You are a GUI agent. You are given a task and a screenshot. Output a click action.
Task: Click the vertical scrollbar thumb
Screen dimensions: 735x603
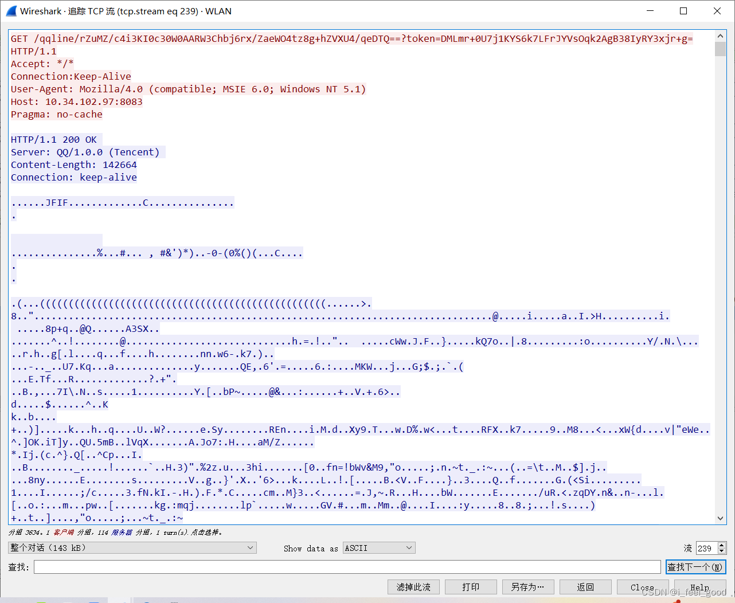[x=721, y=49]
